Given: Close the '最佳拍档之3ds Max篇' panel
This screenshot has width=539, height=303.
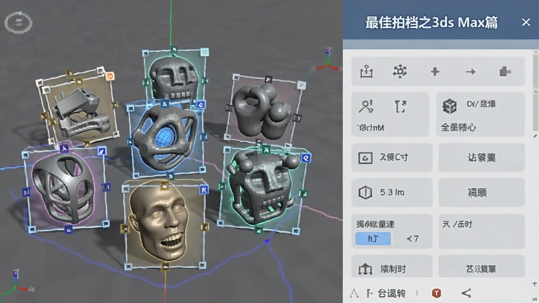Looking at the screenshot, I should tap(526, 22).
